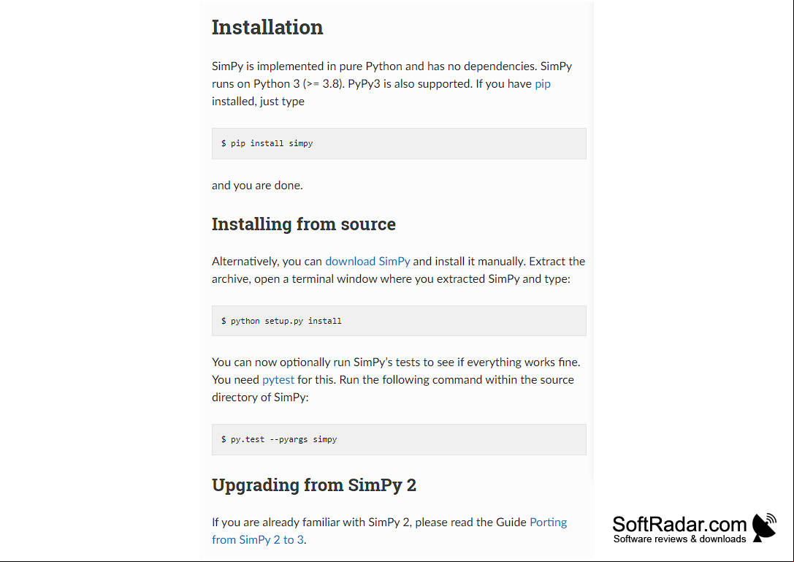Image resolution: width=794 pixels, height=562 pixels.
Task: Click the 'directory of SimPy:' text line
Action: (x=260, y=398)
